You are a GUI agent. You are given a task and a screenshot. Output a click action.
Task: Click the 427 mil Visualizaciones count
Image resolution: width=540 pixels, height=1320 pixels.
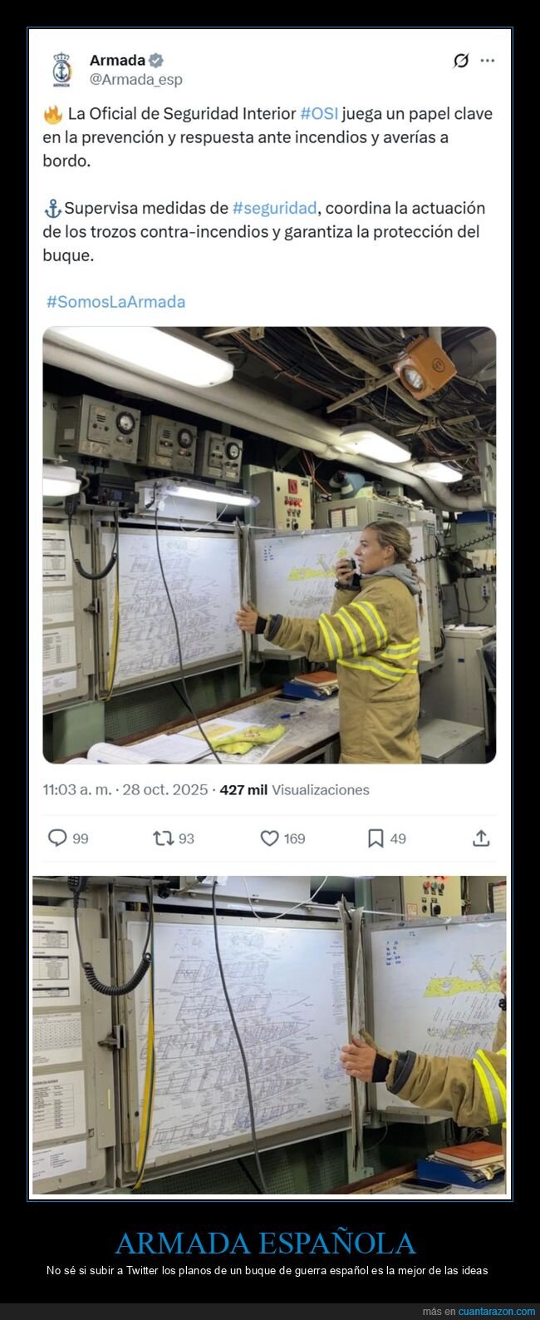295,790
